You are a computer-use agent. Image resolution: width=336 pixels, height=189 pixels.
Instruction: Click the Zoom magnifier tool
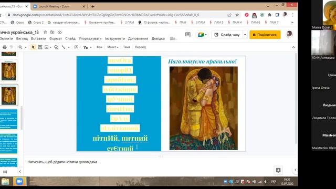tap(20, 47)
